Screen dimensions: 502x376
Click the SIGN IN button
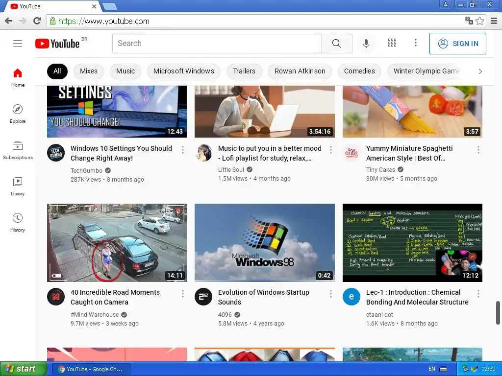[458, 44]
